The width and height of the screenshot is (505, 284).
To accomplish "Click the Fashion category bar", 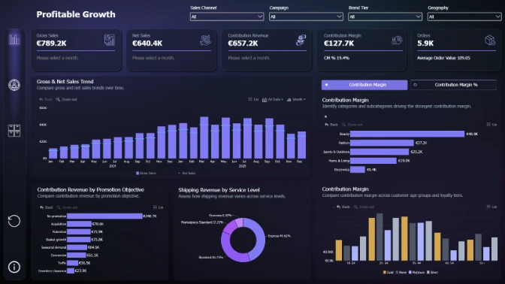I will (x=382, y=143).
